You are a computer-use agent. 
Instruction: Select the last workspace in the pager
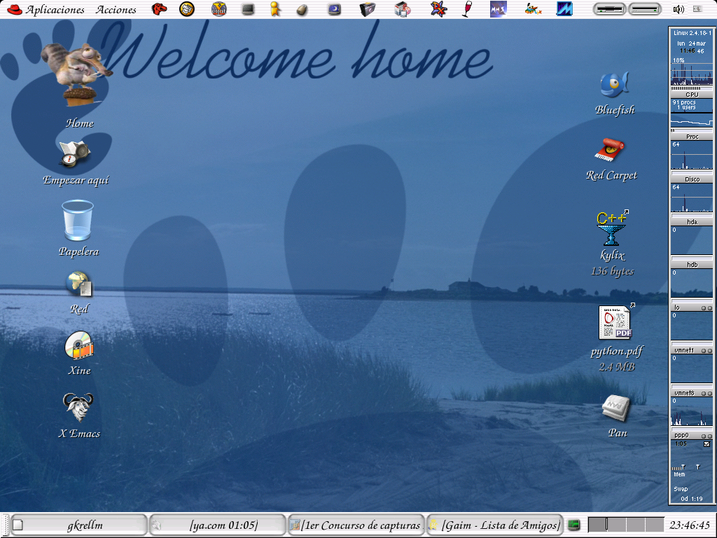click(x=655, y=524)
